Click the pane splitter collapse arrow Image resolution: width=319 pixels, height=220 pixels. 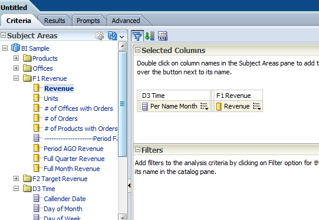(x=129, y=185)
